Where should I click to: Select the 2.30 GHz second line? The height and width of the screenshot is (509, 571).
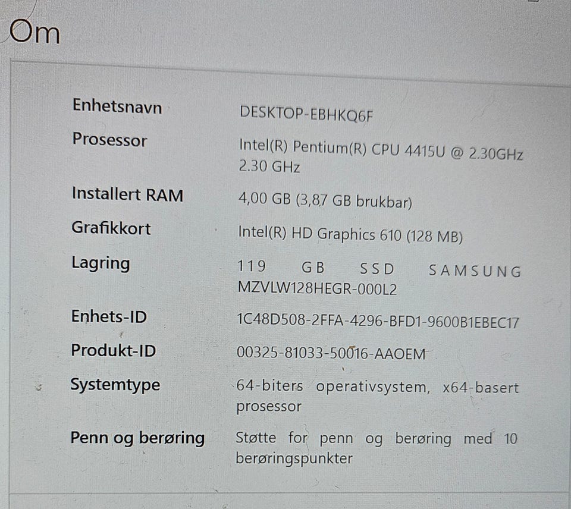point(269,166)
